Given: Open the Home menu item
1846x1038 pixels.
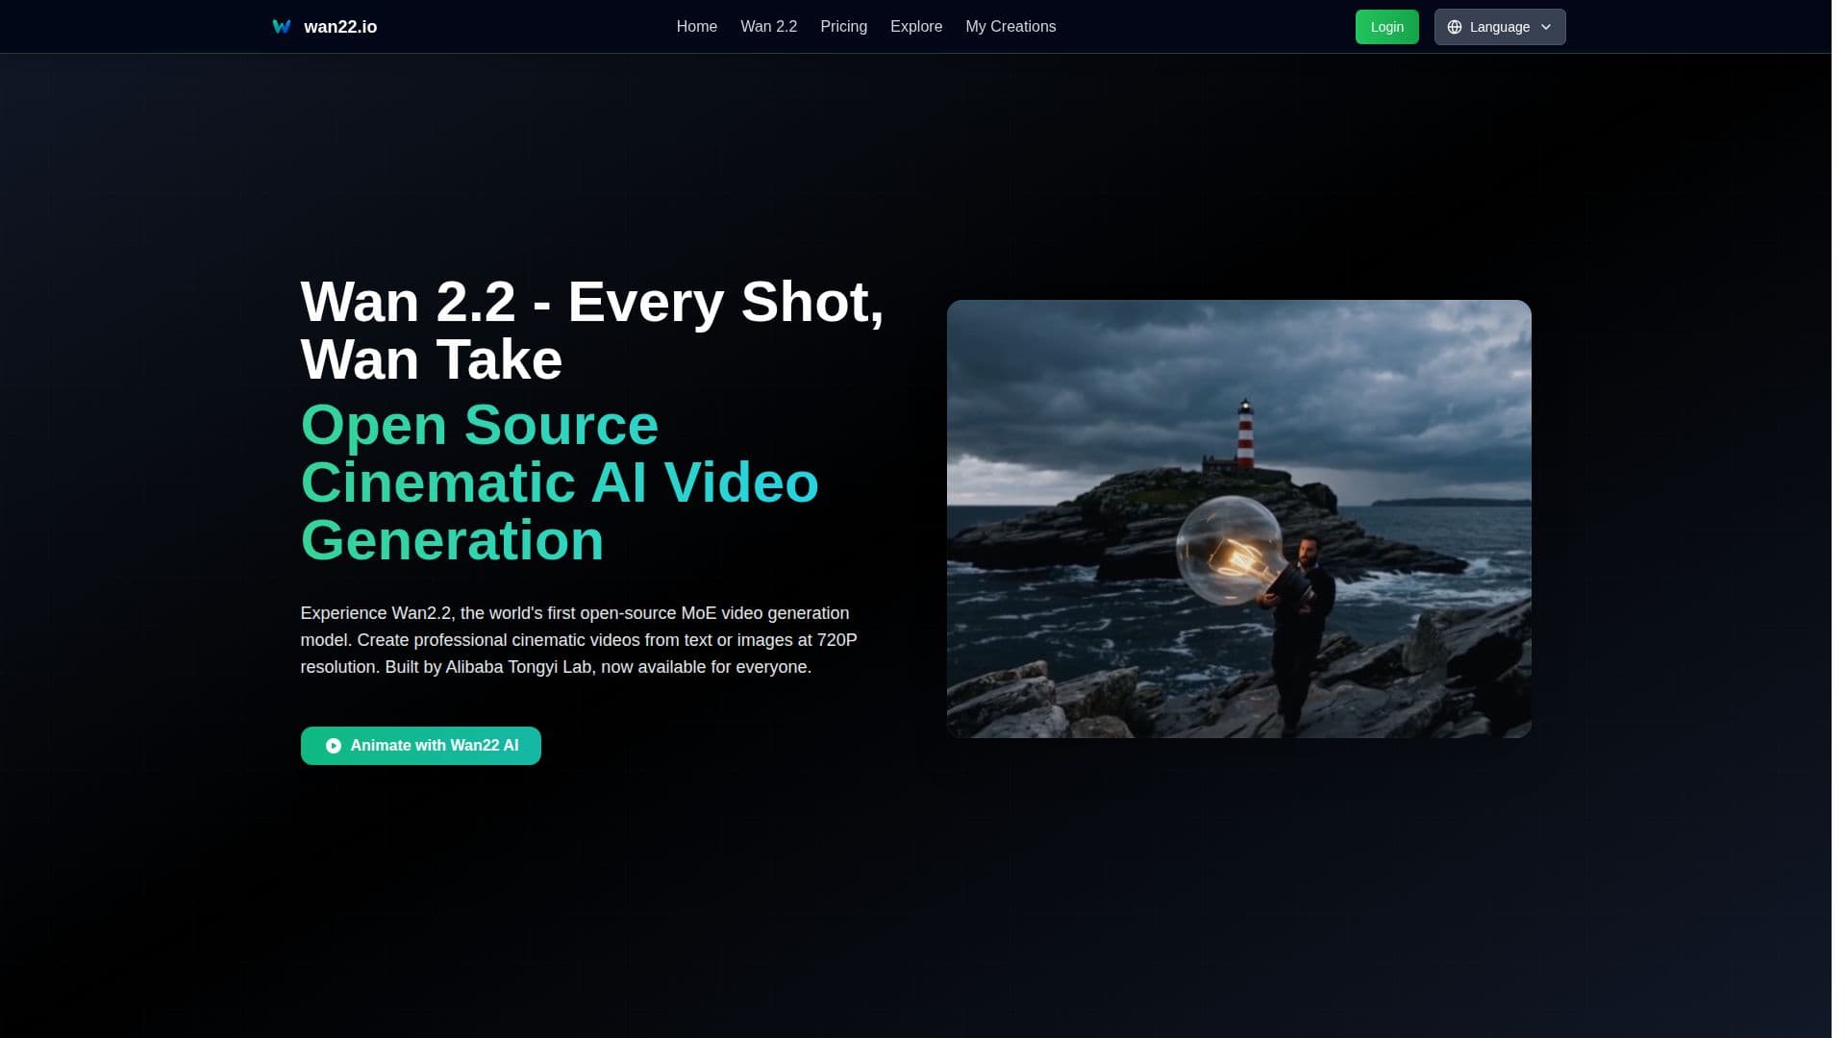Looking at the screenshot, I should click(697, 27).
